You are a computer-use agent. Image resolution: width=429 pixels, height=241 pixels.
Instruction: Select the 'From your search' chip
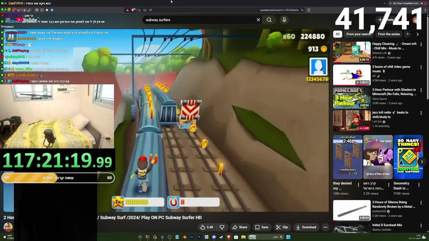[359, 34]
